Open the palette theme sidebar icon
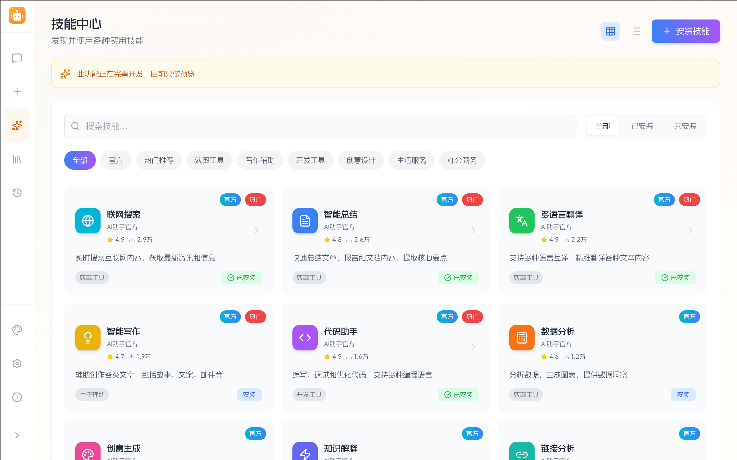The image size is (737, 460). point(17,330)
